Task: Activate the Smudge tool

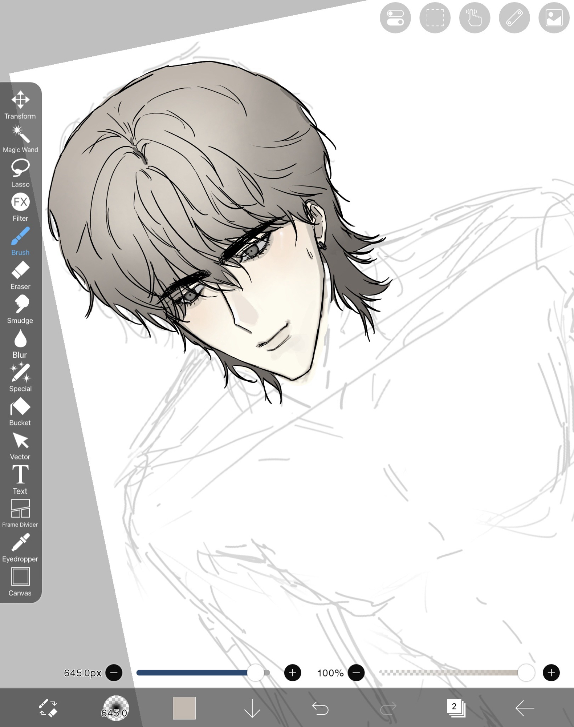Action: [x=20, y=309]
